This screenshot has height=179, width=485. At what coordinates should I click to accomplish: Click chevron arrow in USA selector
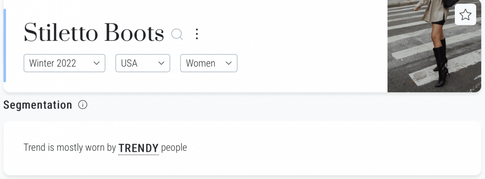161,63
